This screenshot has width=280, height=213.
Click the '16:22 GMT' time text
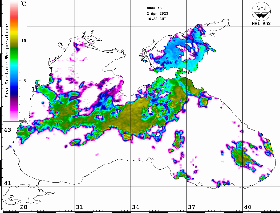pos(156,19)
